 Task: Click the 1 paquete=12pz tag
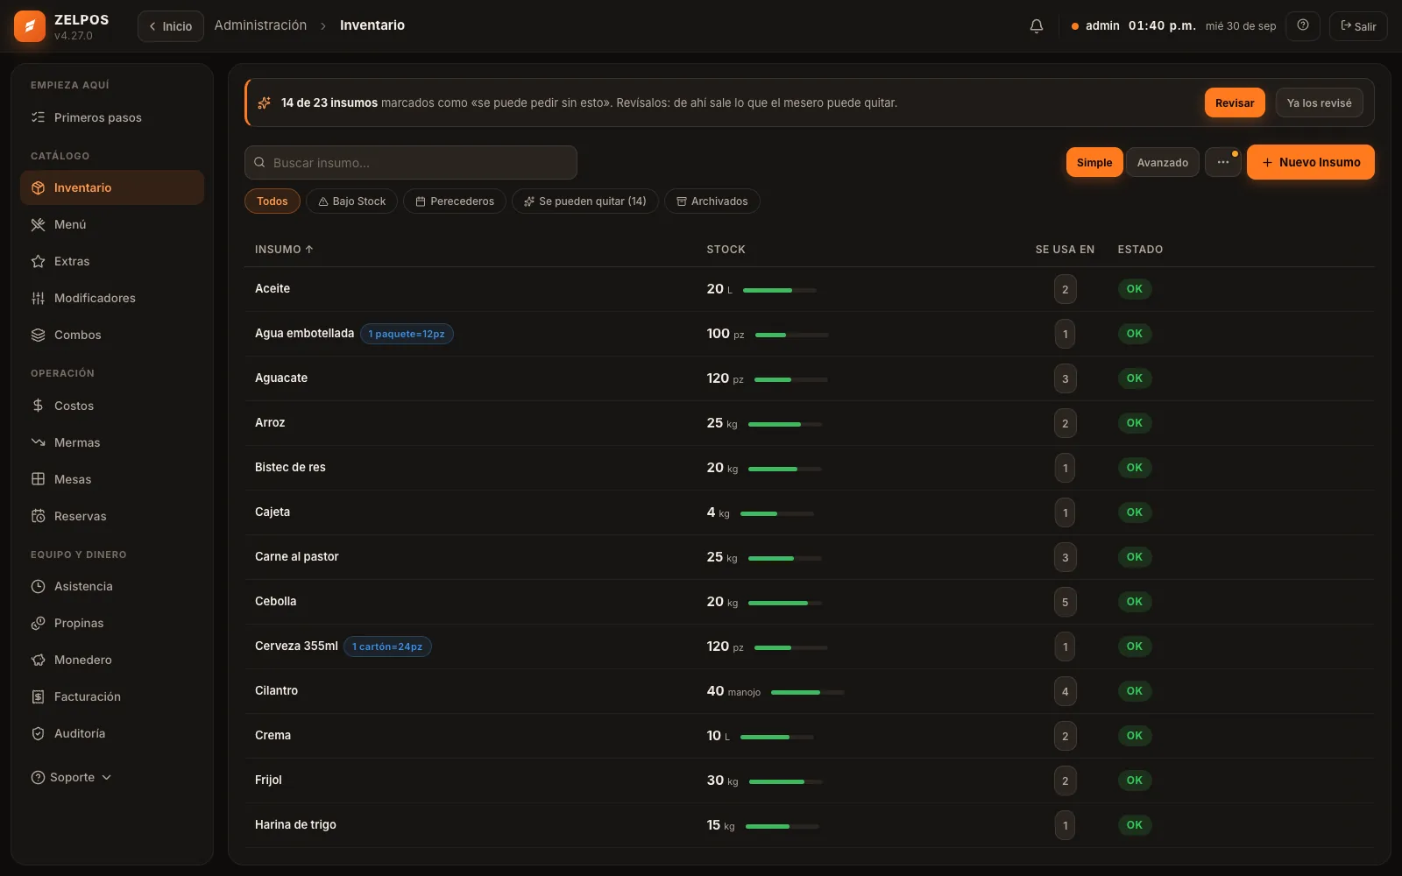pos(407,334)
